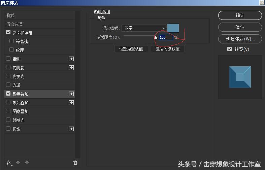The height and width of the screenshot is (170, 265).
Task: Click the blue style preview thumbnail
Action: click(x=240, y=77)
